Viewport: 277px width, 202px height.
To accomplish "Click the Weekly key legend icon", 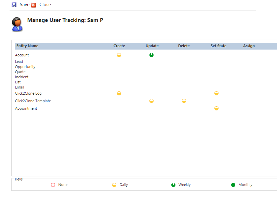I will tap(173, 185).
